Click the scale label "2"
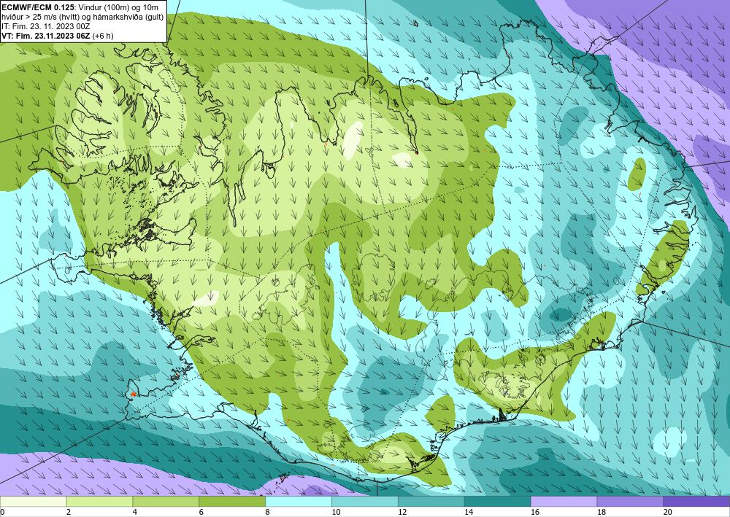This screenshot has height=517, width=730. [69, 512]
